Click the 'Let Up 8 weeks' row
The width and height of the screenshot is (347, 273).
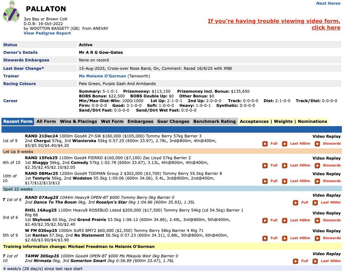pos(172,152)
